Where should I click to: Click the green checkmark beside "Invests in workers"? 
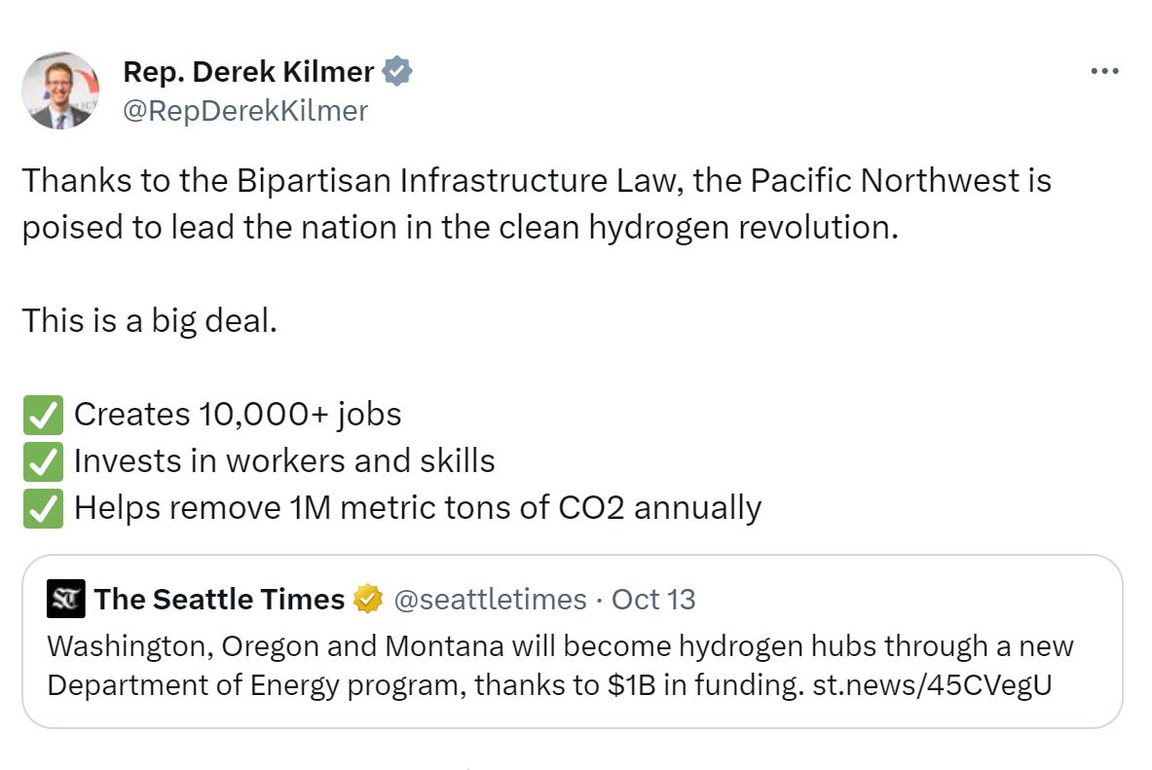(x=43, y=461)
